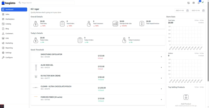Click the Total Sales money bag icon
The width and height of the screenshot is (209, 108).
point(36,24)
